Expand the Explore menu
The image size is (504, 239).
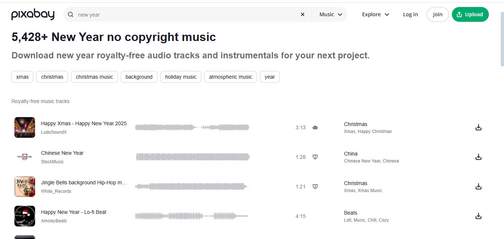pos(375,15)
